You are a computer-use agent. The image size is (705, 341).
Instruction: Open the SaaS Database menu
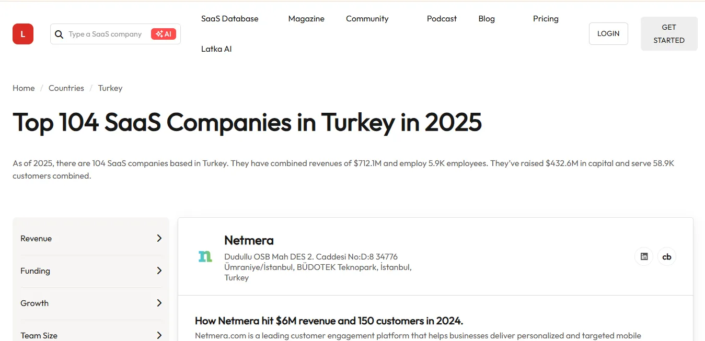point(230,18)
